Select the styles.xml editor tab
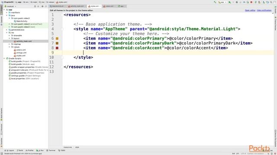The image size is (277, 155). (94, 6)
